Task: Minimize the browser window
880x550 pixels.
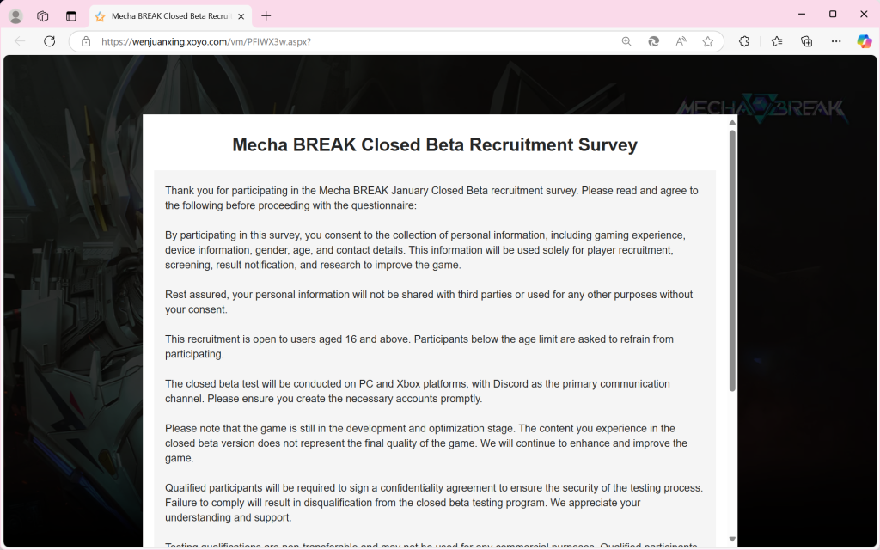Action: point(802,14)
